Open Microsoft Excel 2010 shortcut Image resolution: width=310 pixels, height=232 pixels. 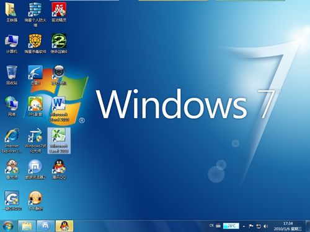click(59, 140)
